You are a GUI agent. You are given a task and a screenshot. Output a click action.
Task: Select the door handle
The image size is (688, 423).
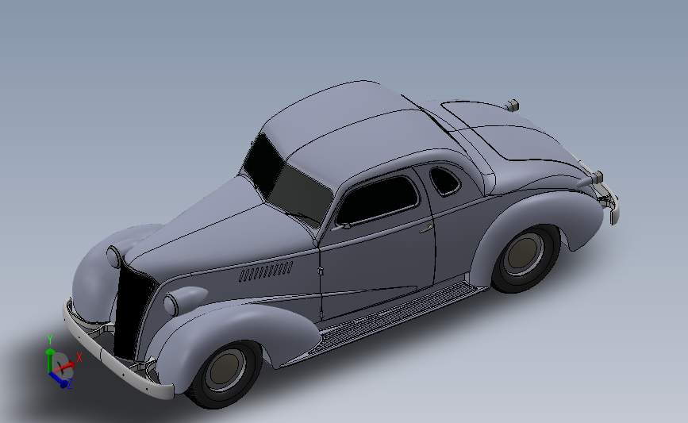click(425, 229)
